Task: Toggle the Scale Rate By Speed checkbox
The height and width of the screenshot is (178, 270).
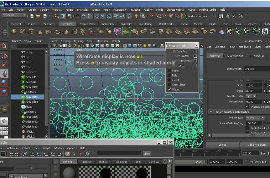Action: coord(247,128)
